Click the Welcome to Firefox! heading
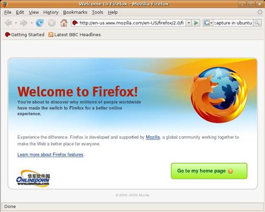 click(x=78, y=91)
